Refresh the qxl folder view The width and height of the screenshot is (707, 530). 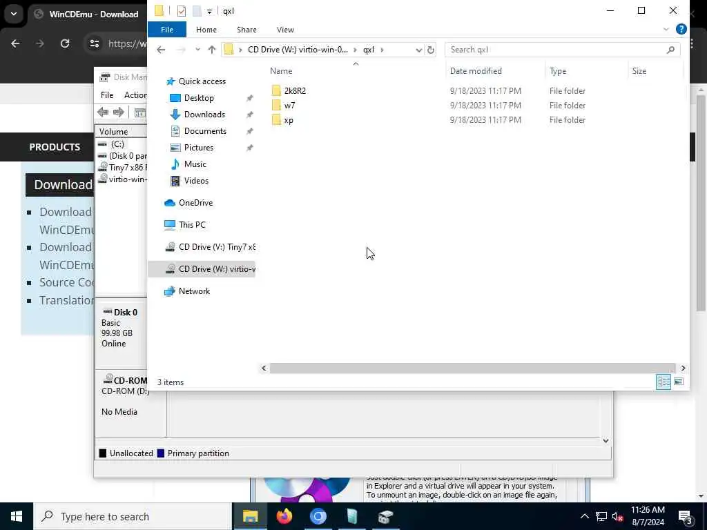coord(431,50)
